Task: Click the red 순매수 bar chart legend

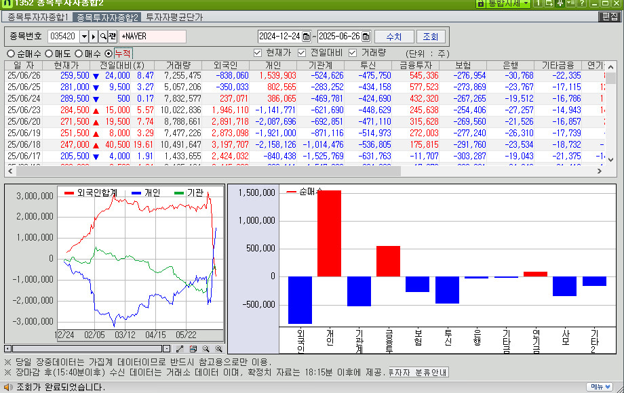Action: point(304,192)
